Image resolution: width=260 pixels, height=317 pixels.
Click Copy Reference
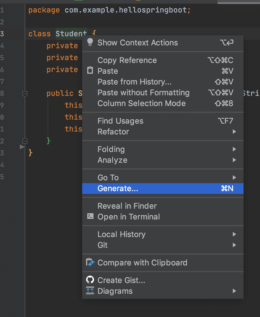click(x=127, y=60)
